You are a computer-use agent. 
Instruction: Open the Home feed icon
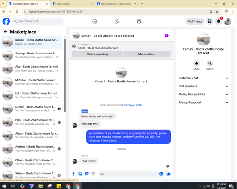click(95, 21)
